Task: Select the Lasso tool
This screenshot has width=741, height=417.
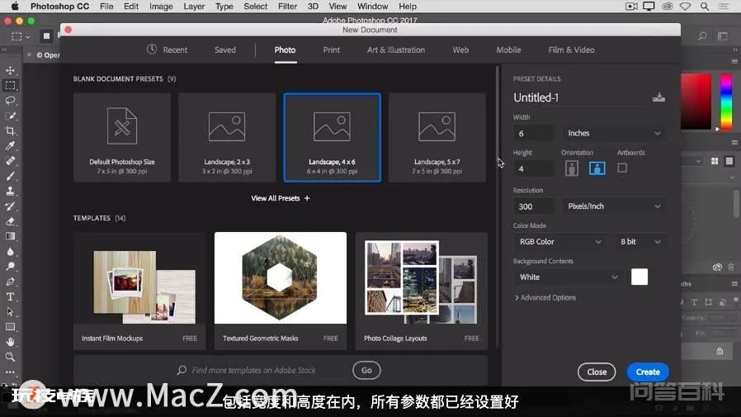Action: click(10, 101)
